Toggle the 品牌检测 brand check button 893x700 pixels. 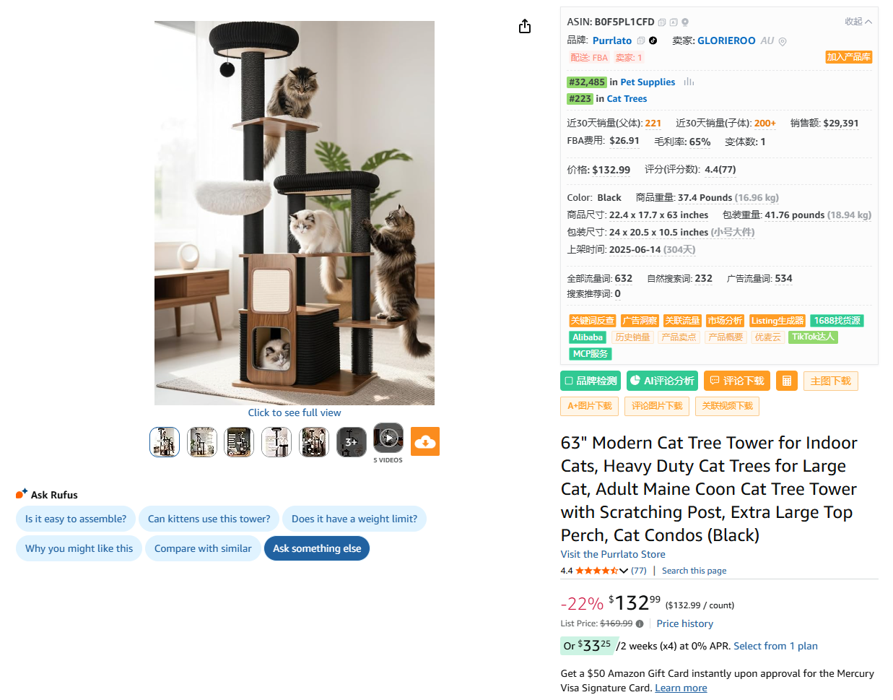point(591,381)
